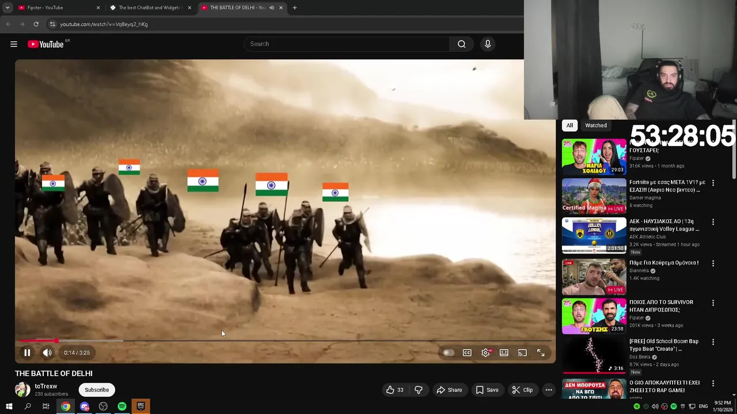Reload the current page

(36, 24)
